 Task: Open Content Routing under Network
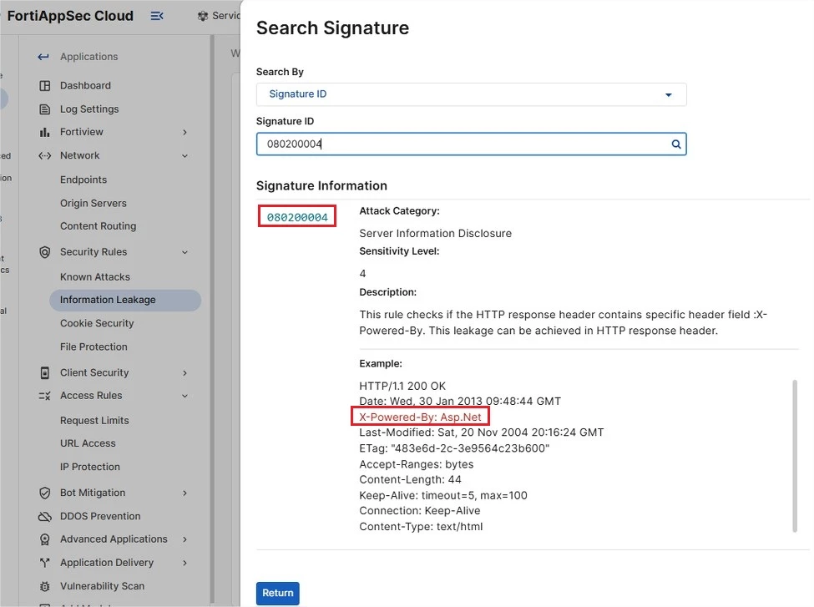tap(99, 226)
